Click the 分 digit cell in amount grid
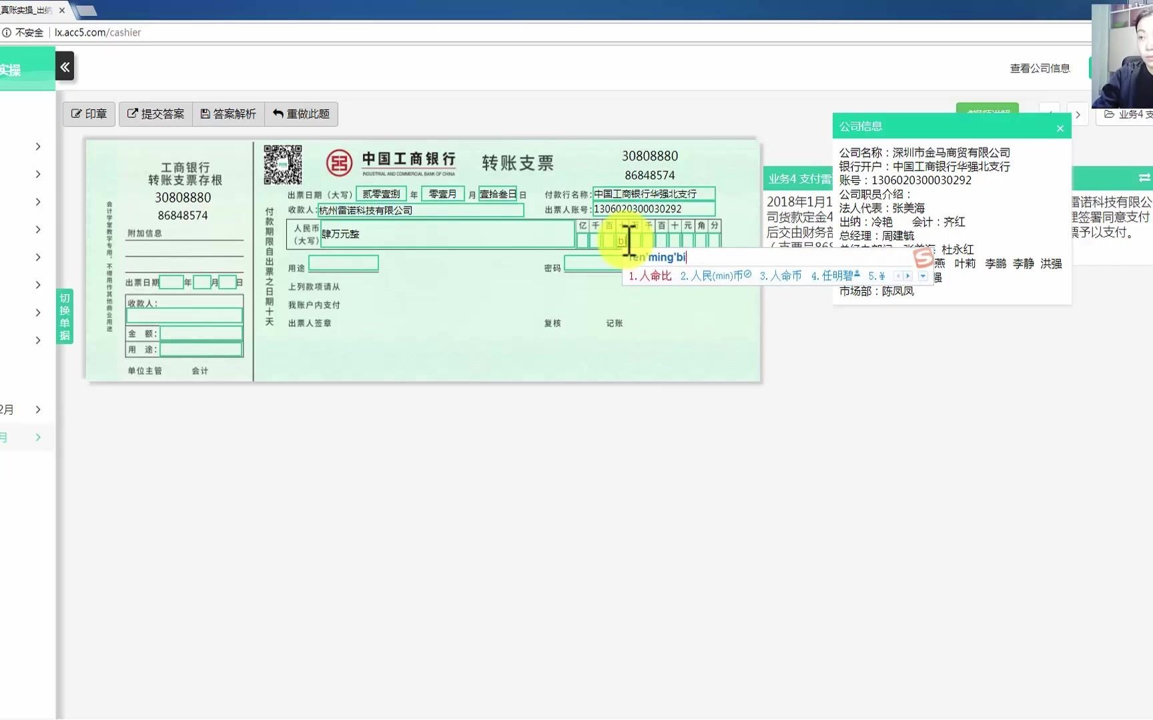 click(715, 240)
